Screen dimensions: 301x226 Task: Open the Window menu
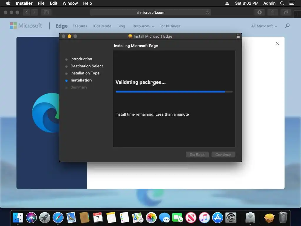point(70,3)
